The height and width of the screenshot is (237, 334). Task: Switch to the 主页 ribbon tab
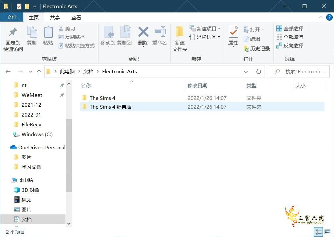pyautogui.click(x=34, y=18)
